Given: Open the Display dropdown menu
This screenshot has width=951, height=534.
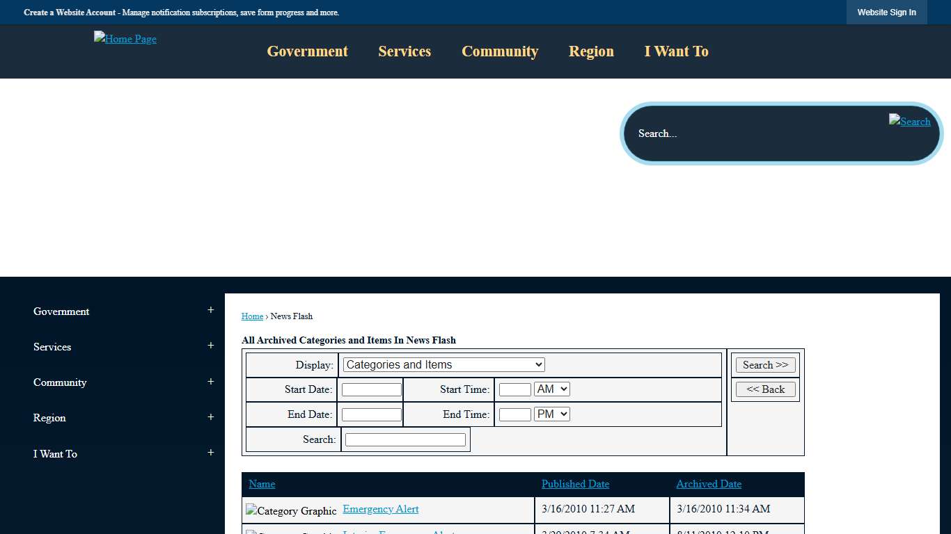Looking at the screenshot, I should (x=443, y=365).
